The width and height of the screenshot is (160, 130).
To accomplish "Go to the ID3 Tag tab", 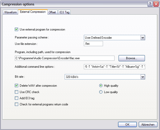I will (64, 12).
